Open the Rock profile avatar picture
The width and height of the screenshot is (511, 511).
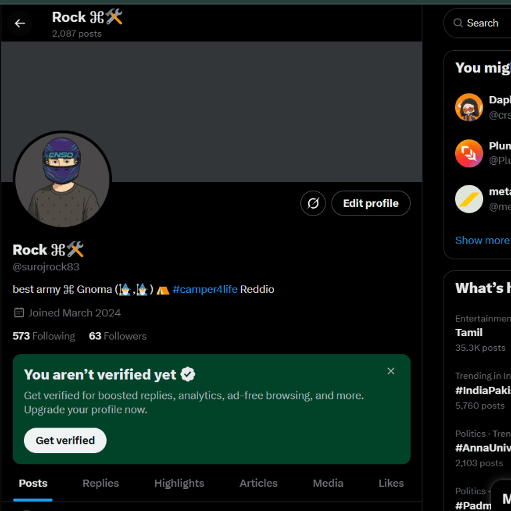(62, 180)
